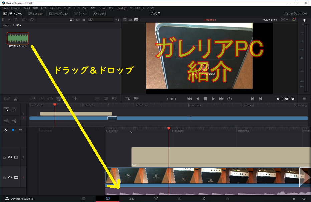Lock video track 2

[x=4, y=157]
